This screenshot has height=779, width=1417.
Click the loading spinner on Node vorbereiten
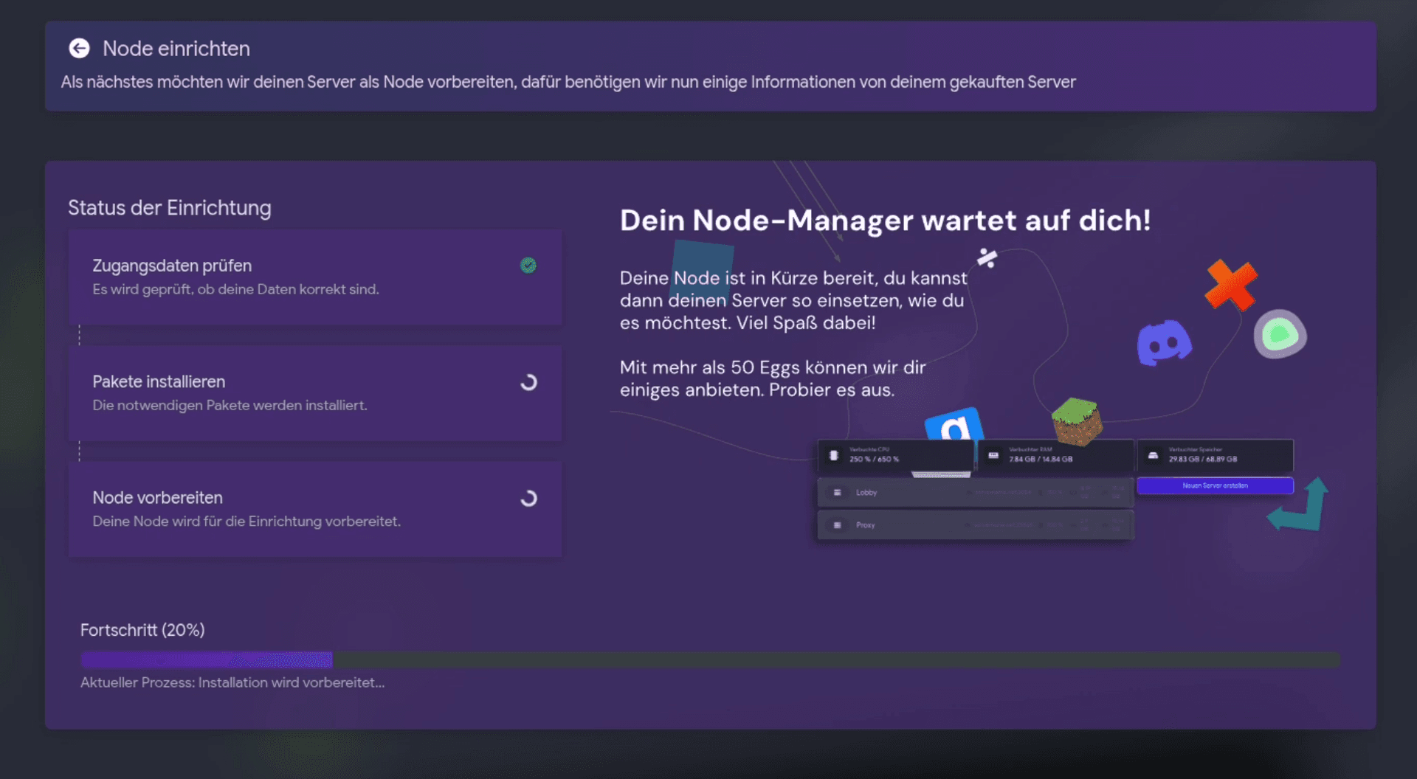[x=528, y=498]
